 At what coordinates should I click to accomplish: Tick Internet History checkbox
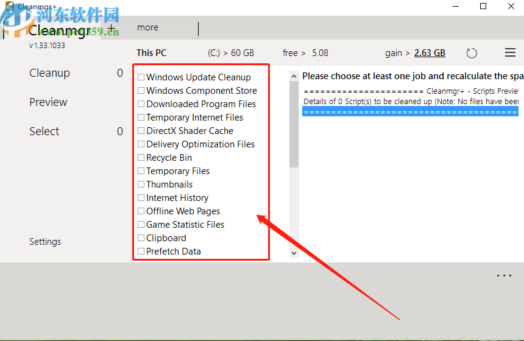[141, 197]
